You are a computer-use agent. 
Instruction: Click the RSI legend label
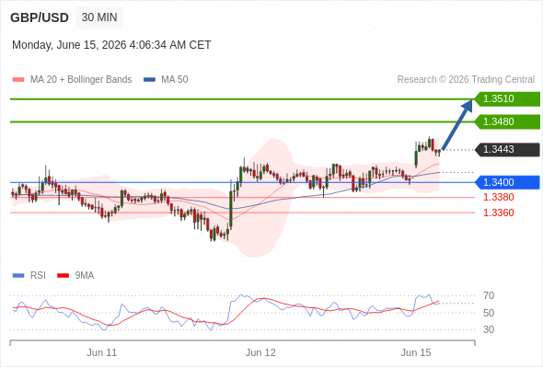pos(38,276)
